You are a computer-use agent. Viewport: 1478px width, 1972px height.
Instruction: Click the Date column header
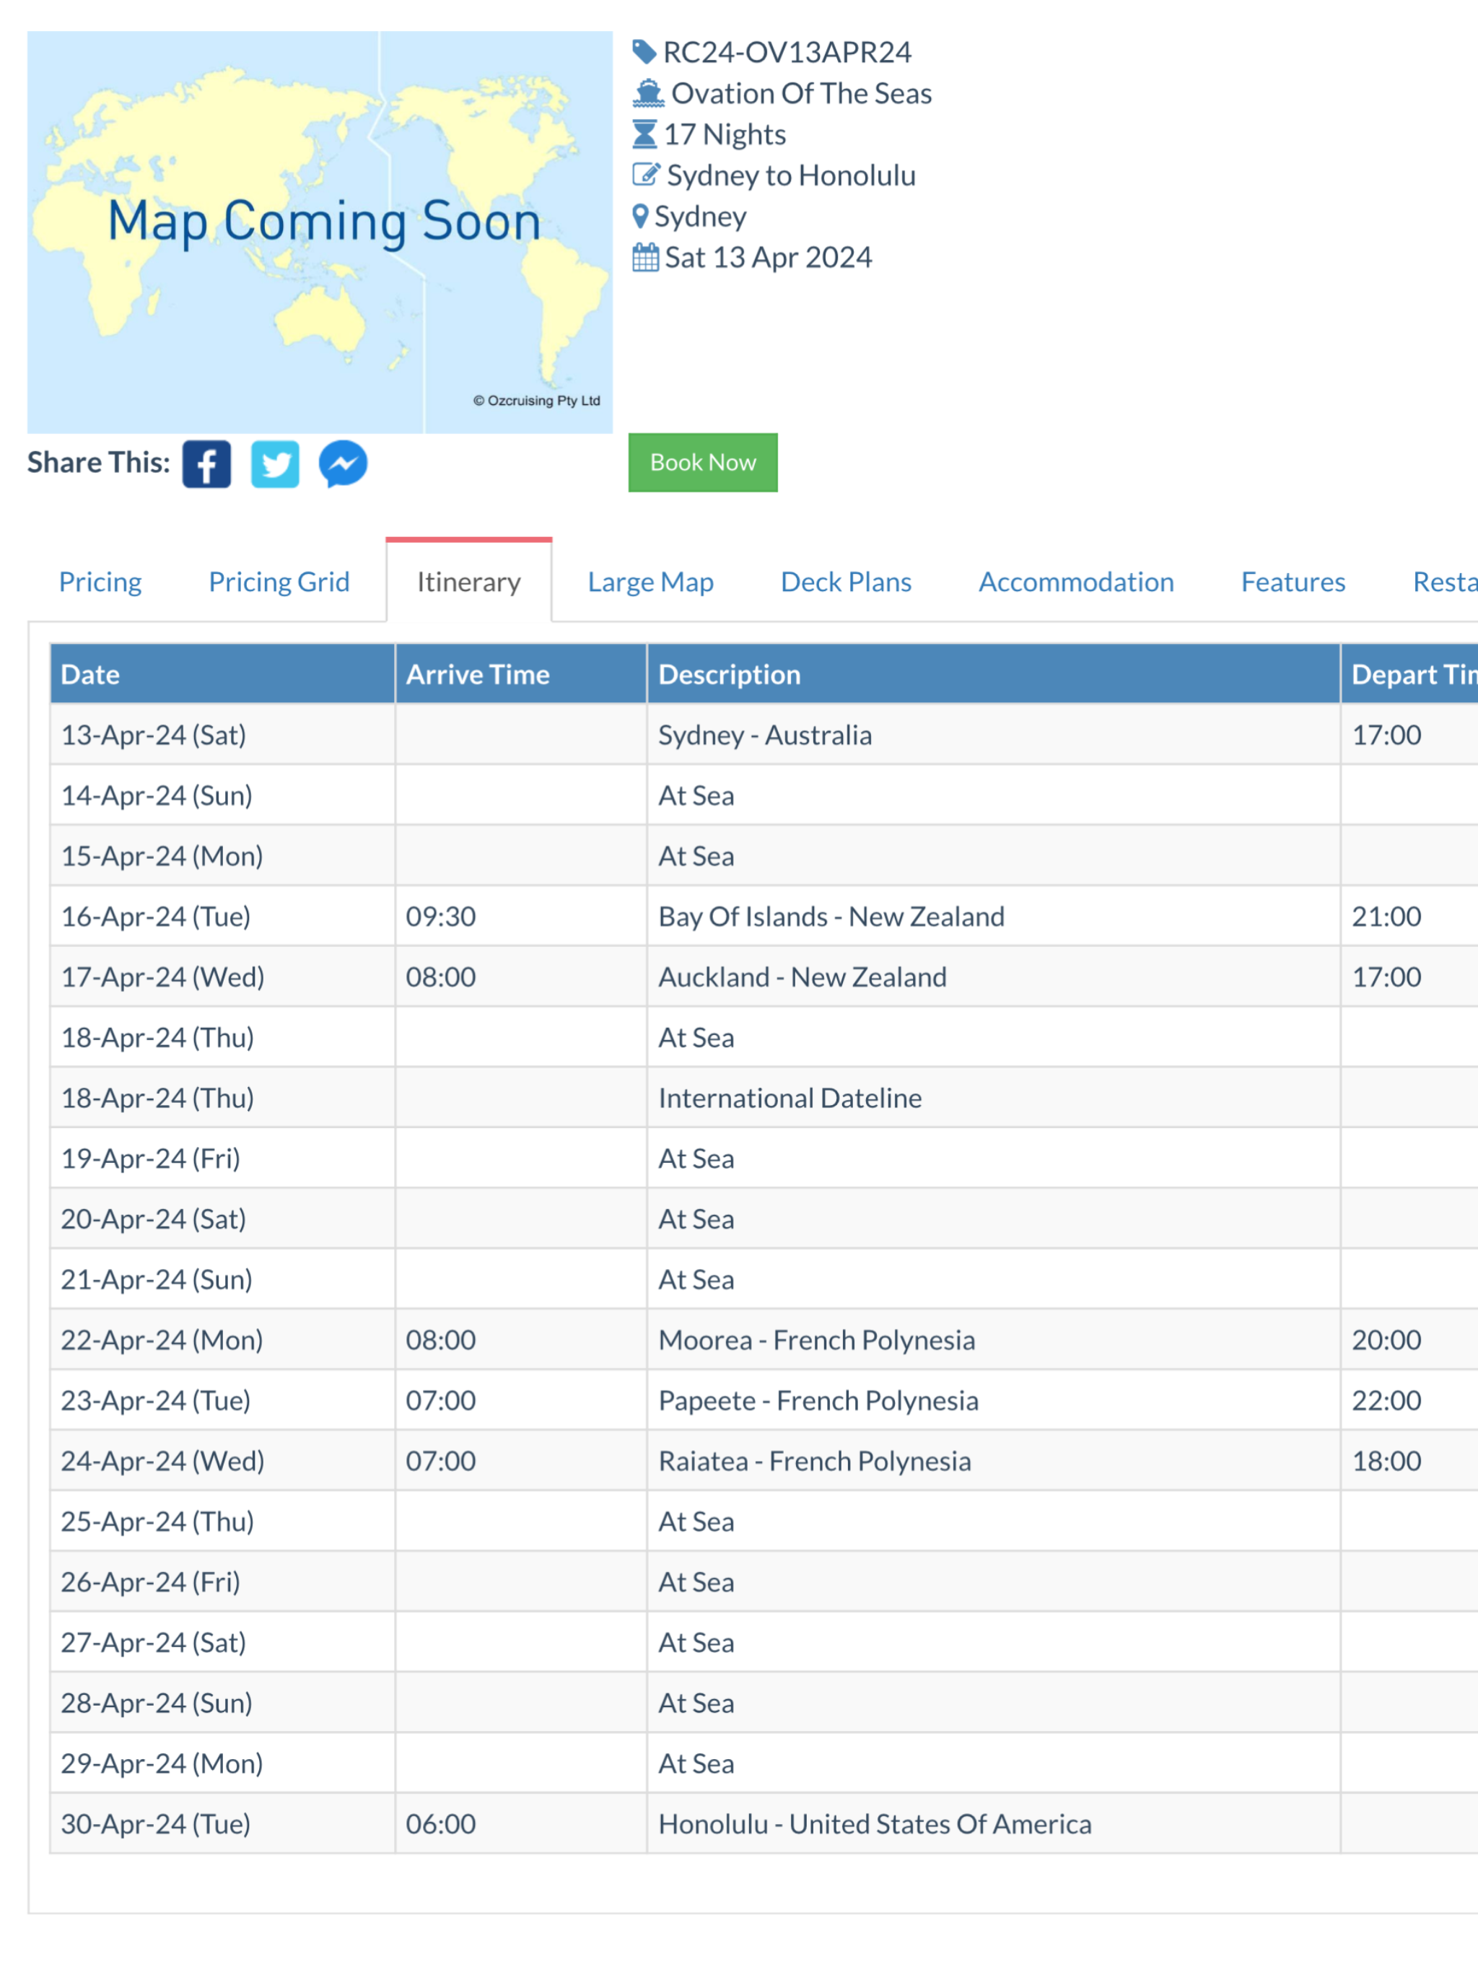pyautogui.click(x=223, y=675)
